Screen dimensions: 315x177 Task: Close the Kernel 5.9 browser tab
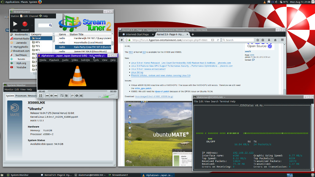(187, 34)
